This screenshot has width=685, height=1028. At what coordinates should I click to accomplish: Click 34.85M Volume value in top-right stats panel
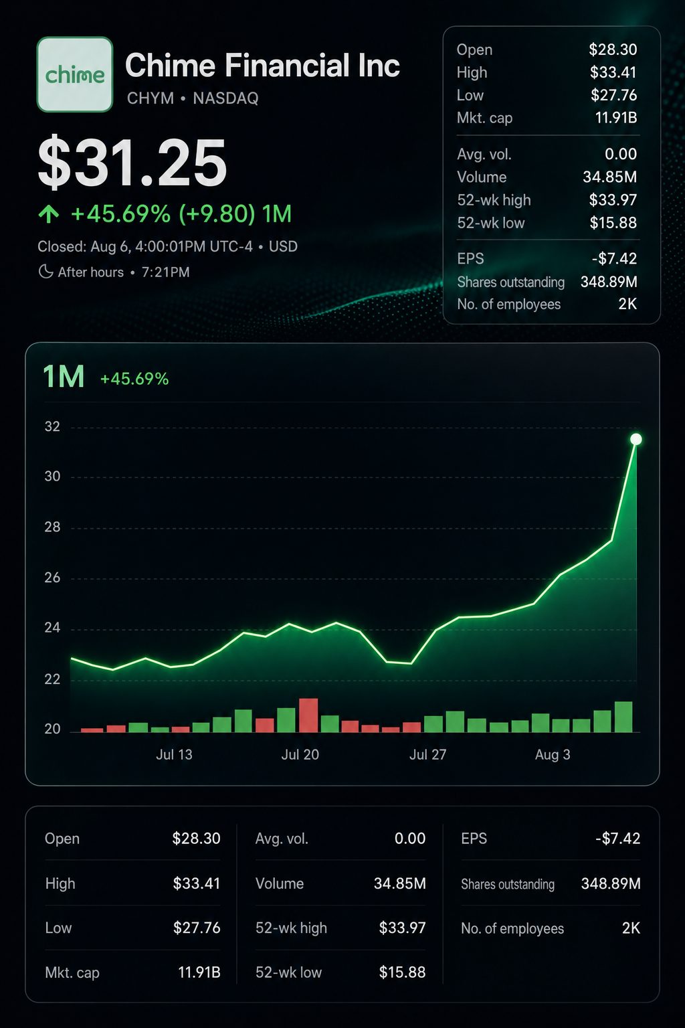610,177
